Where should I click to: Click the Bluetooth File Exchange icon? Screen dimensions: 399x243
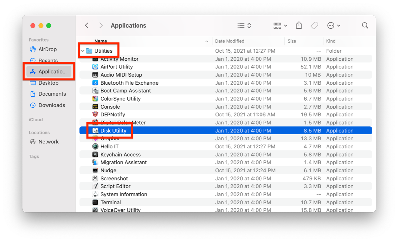[95, 83]
